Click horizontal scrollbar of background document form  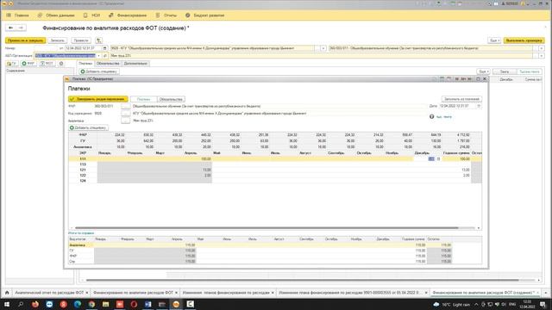click(x=302, y=280)
